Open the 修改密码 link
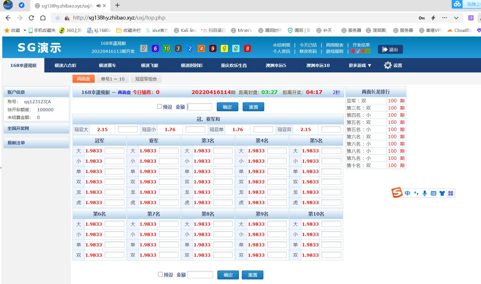 coord(308,51)
